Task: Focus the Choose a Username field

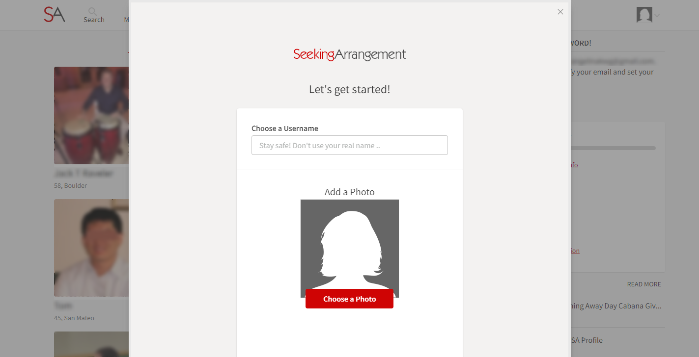Action: tap(350, 145)
